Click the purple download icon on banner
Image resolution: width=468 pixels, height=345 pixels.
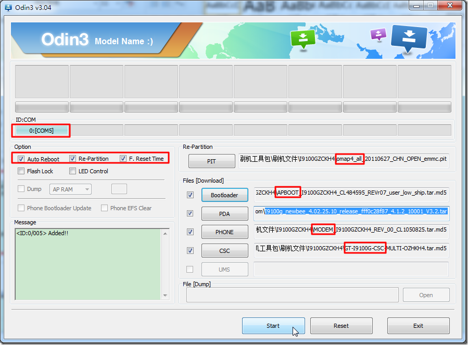tap(378, 34)
